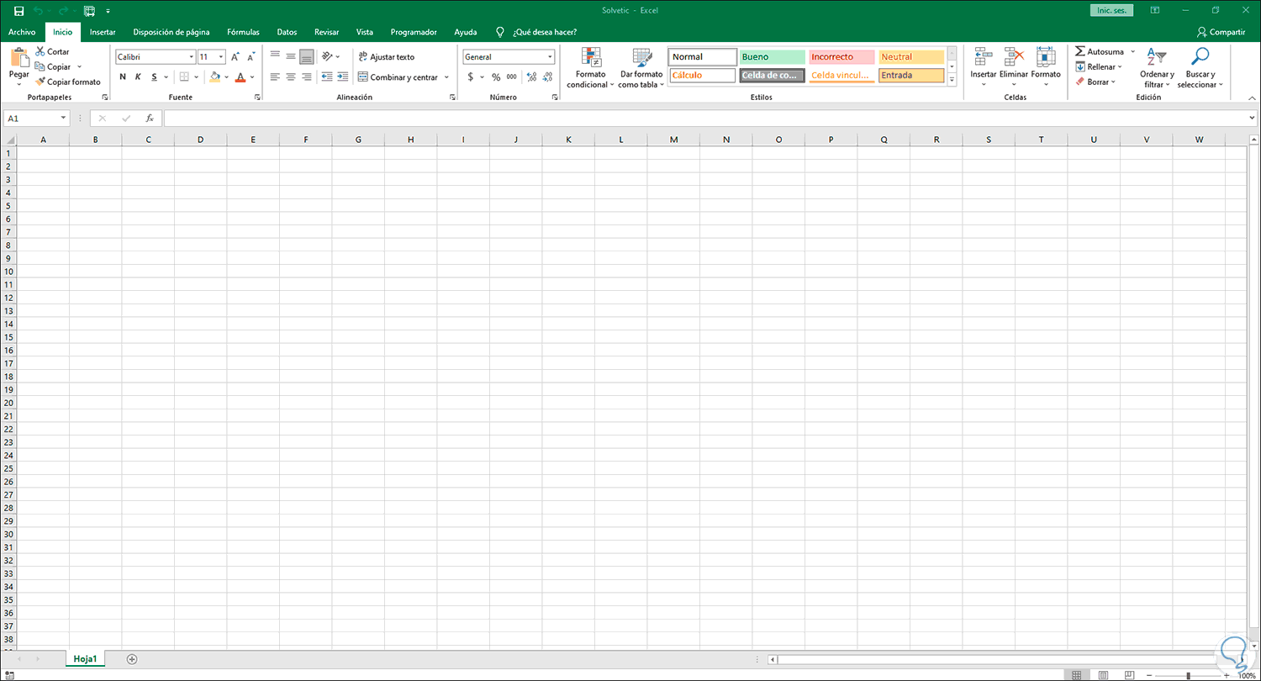Apply percentage number format

pos(496,77)
